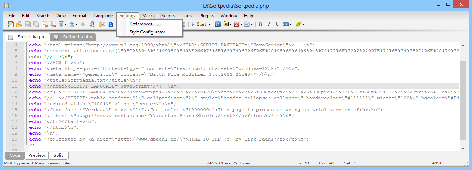
Task: Click the closing ?> tag on line 21
Action: [x=32, y=145]
